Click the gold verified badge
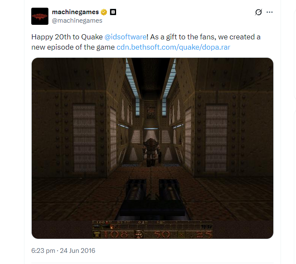Image resolution: width=296 pixels, height=264 pixels. click(x=104, y=12)
